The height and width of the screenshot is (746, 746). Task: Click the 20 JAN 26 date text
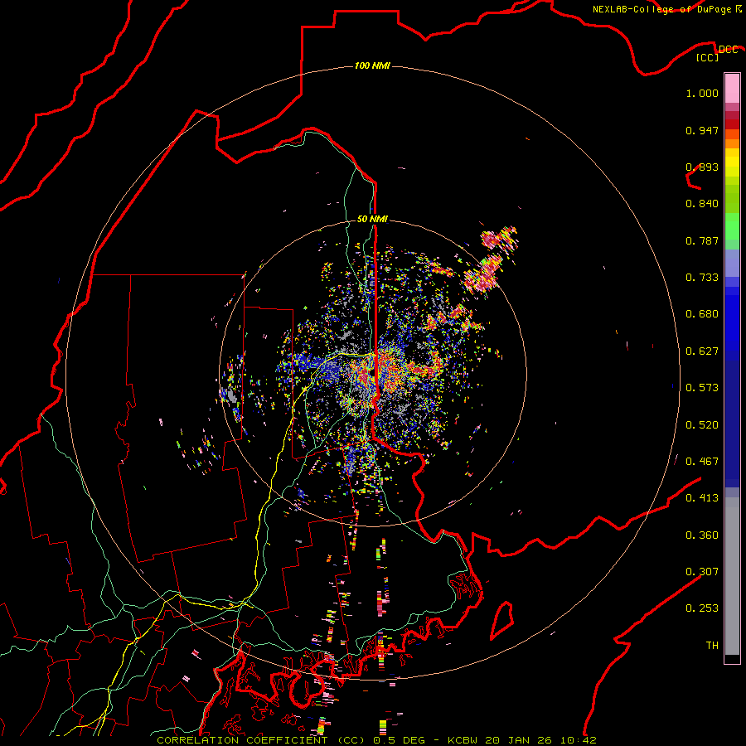tap(517, 740)
